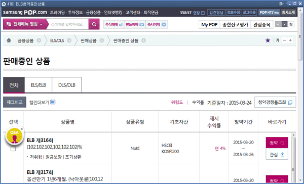Toggle sorting by 위험도
The image size is (304, 184).
(x=177, y=102)
